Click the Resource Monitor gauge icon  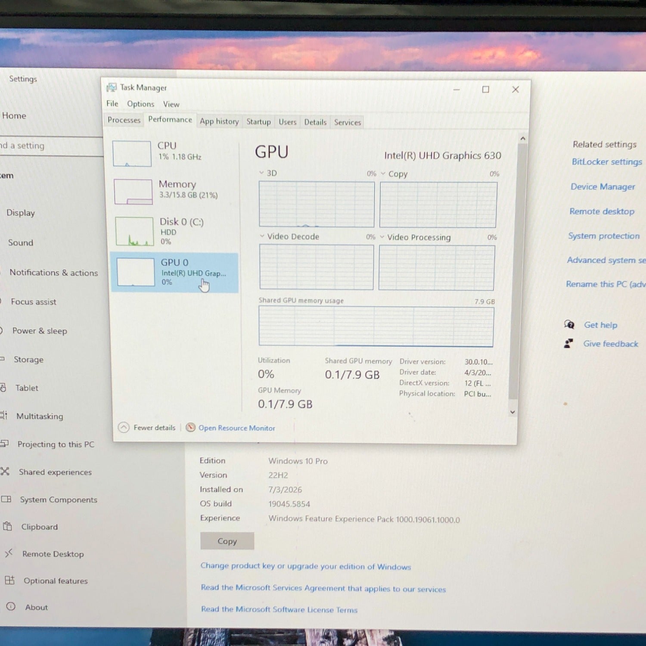click(x=190, y=427)
